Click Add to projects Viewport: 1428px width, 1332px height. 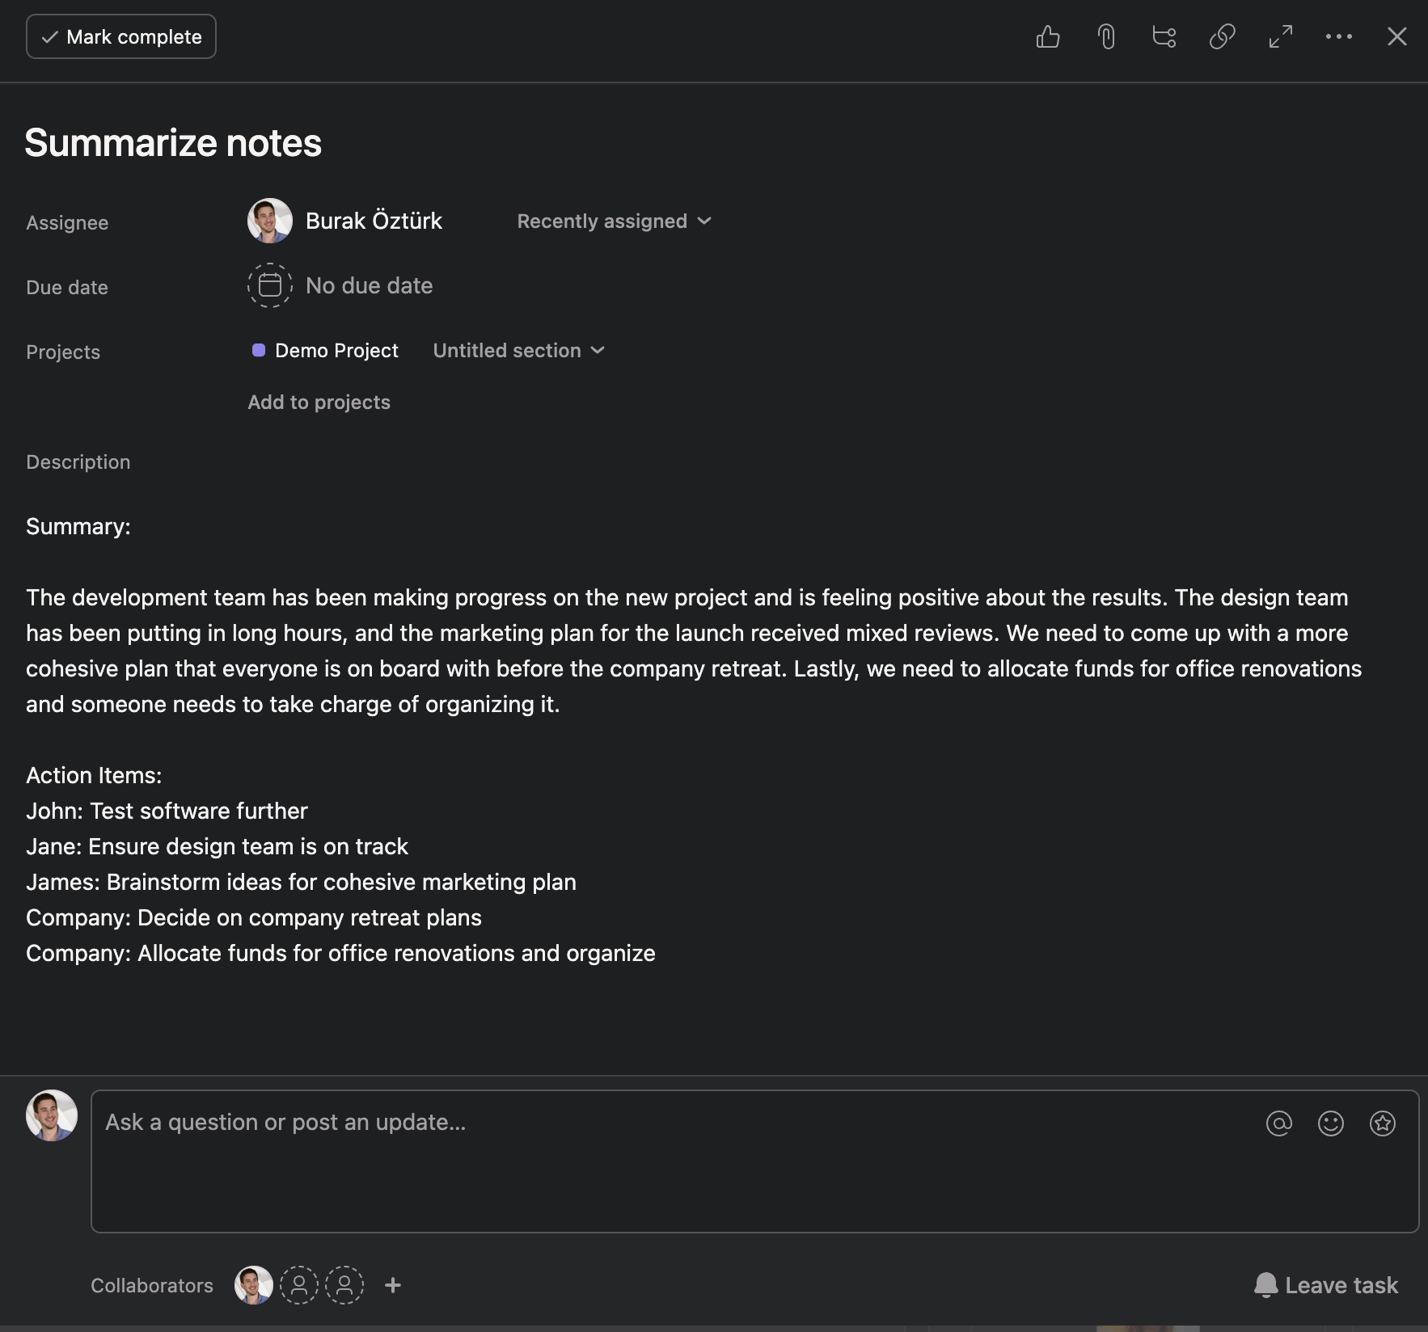pos(319,402)
